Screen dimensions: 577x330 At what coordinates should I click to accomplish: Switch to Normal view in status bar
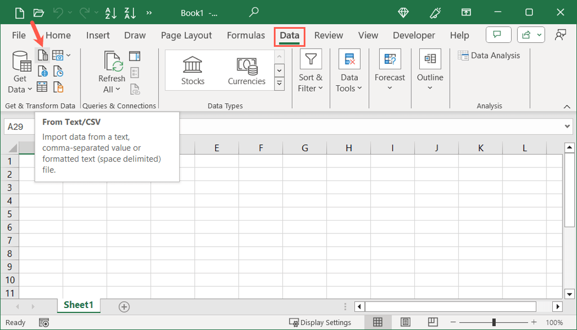(378, 322)
